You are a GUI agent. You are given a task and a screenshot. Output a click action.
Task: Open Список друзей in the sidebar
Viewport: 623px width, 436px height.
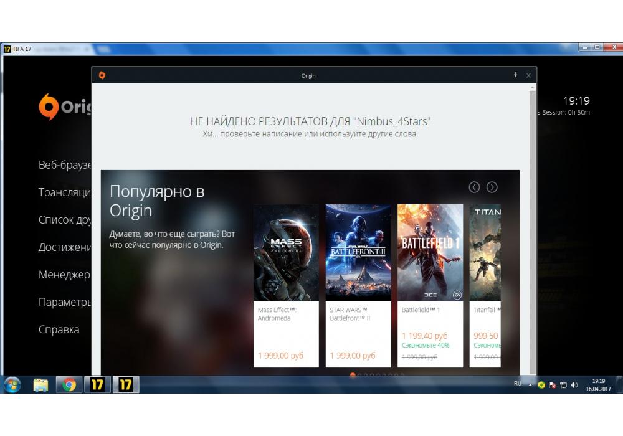[x=65, y=220]
